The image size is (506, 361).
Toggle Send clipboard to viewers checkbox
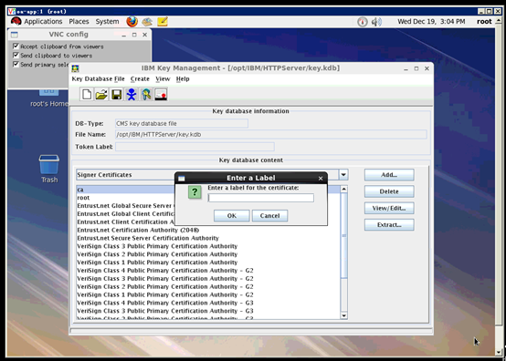(16, 55)
